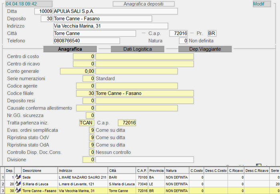Click the Ditta code field 10009
Screen dimensions: 280x194
click(44, 11)
